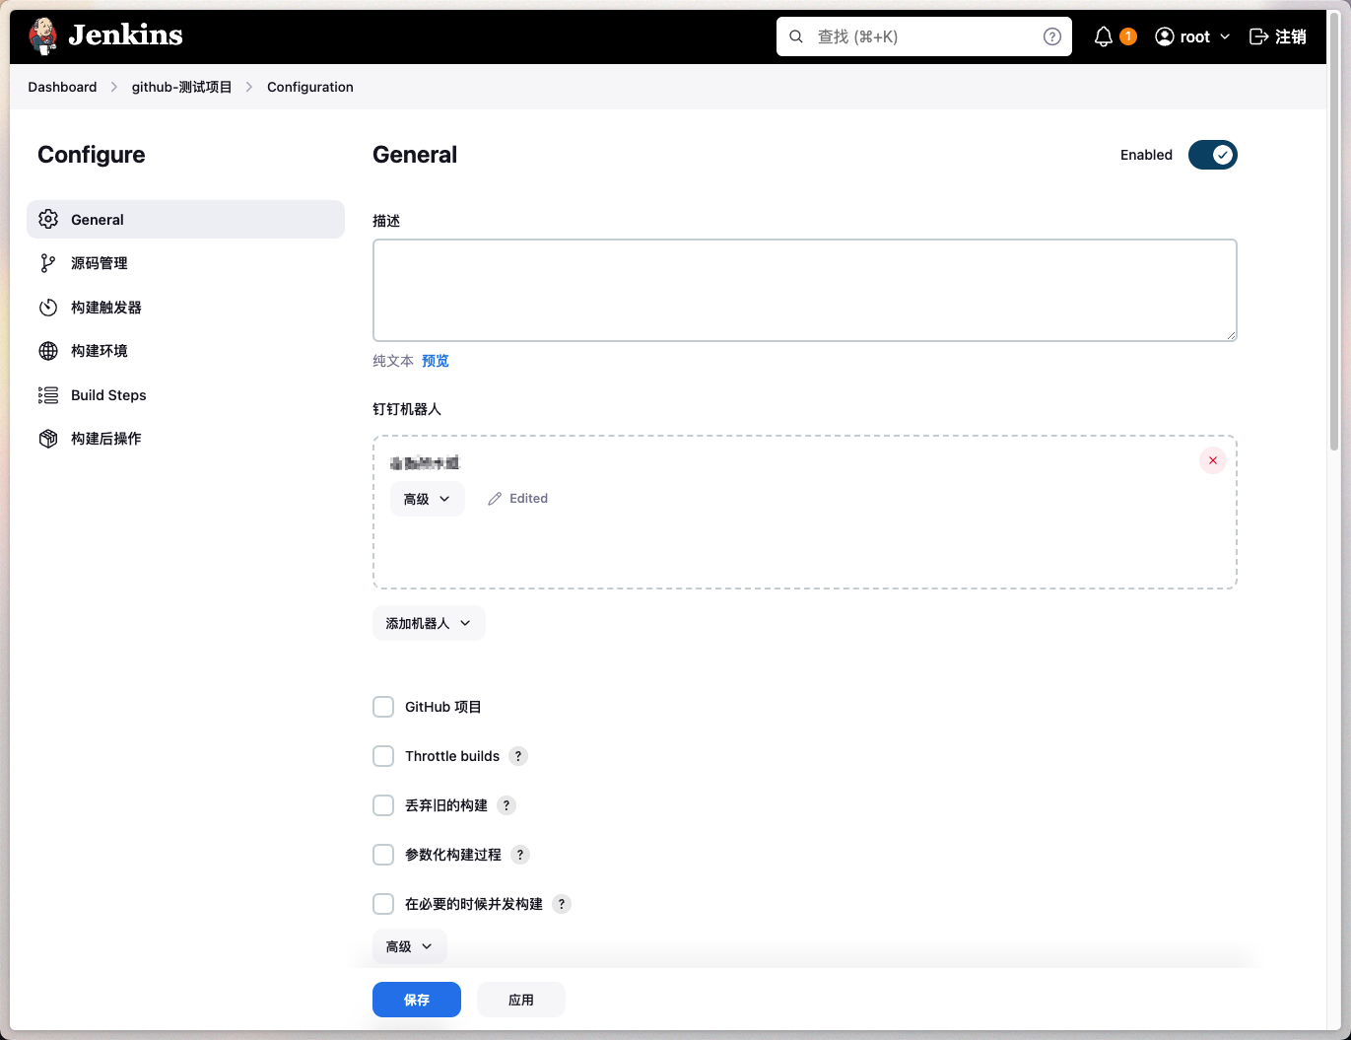Click the red X to remove the DingTalk robot

point(1213,460)
